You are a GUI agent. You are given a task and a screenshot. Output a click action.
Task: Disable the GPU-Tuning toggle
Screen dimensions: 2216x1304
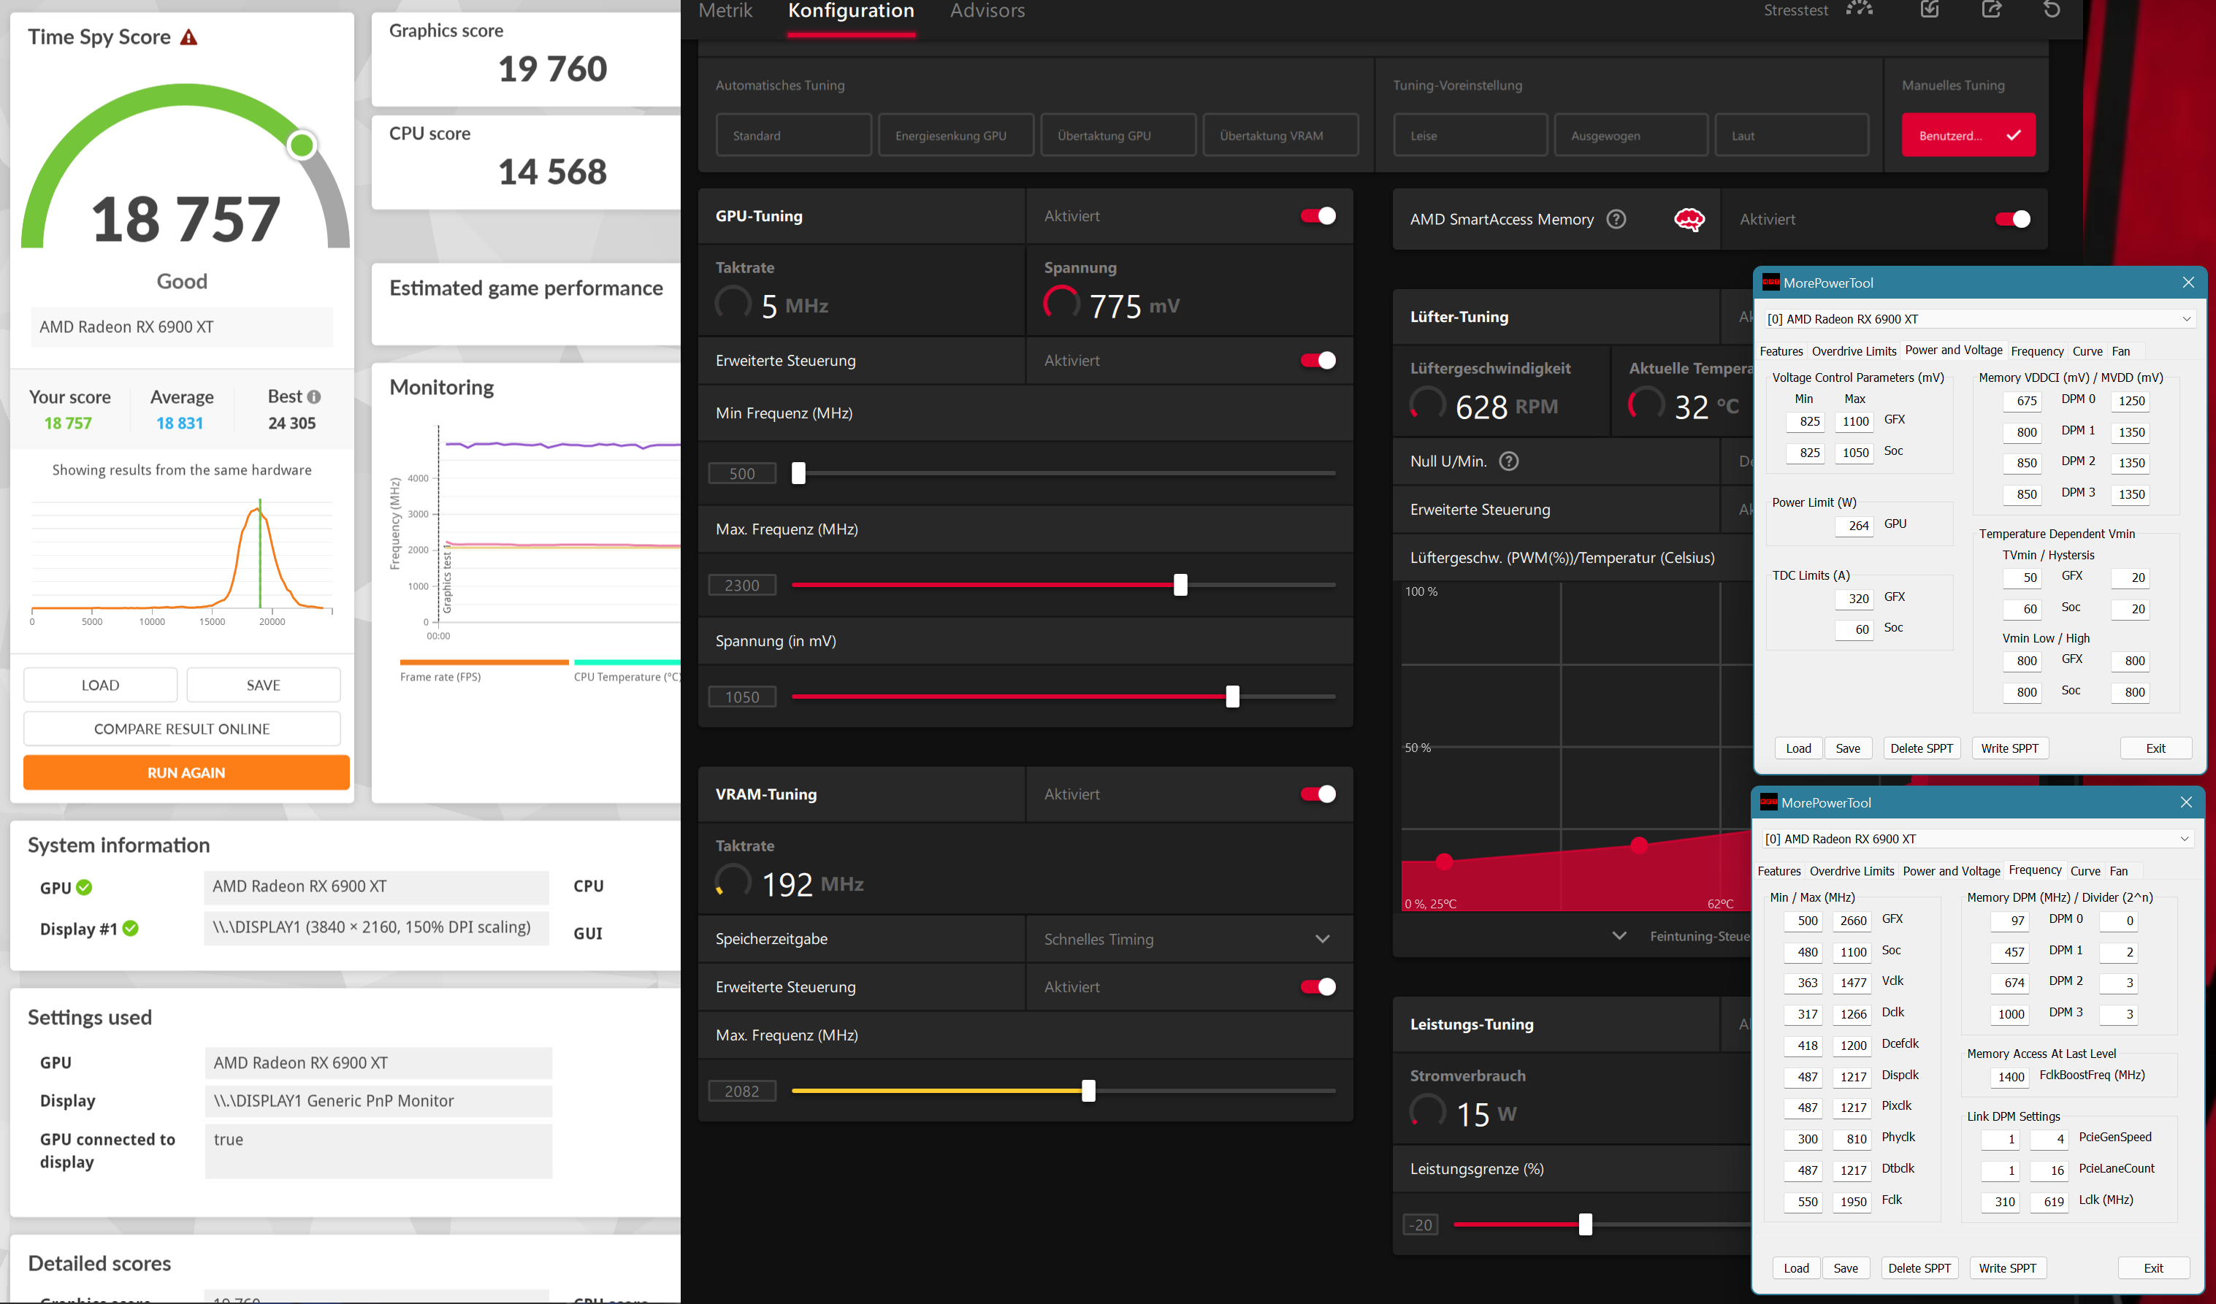pyautogui.click(x=1318, y=215)
